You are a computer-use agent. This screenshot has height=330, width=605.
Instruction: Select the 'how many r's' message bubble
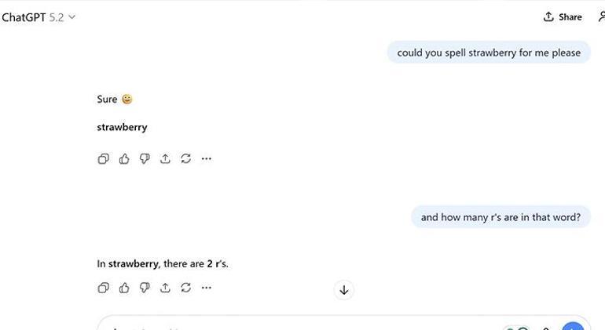click(x=500, y=217)
